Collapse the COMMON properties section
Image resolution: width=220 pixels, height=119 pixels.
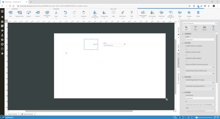183,34
